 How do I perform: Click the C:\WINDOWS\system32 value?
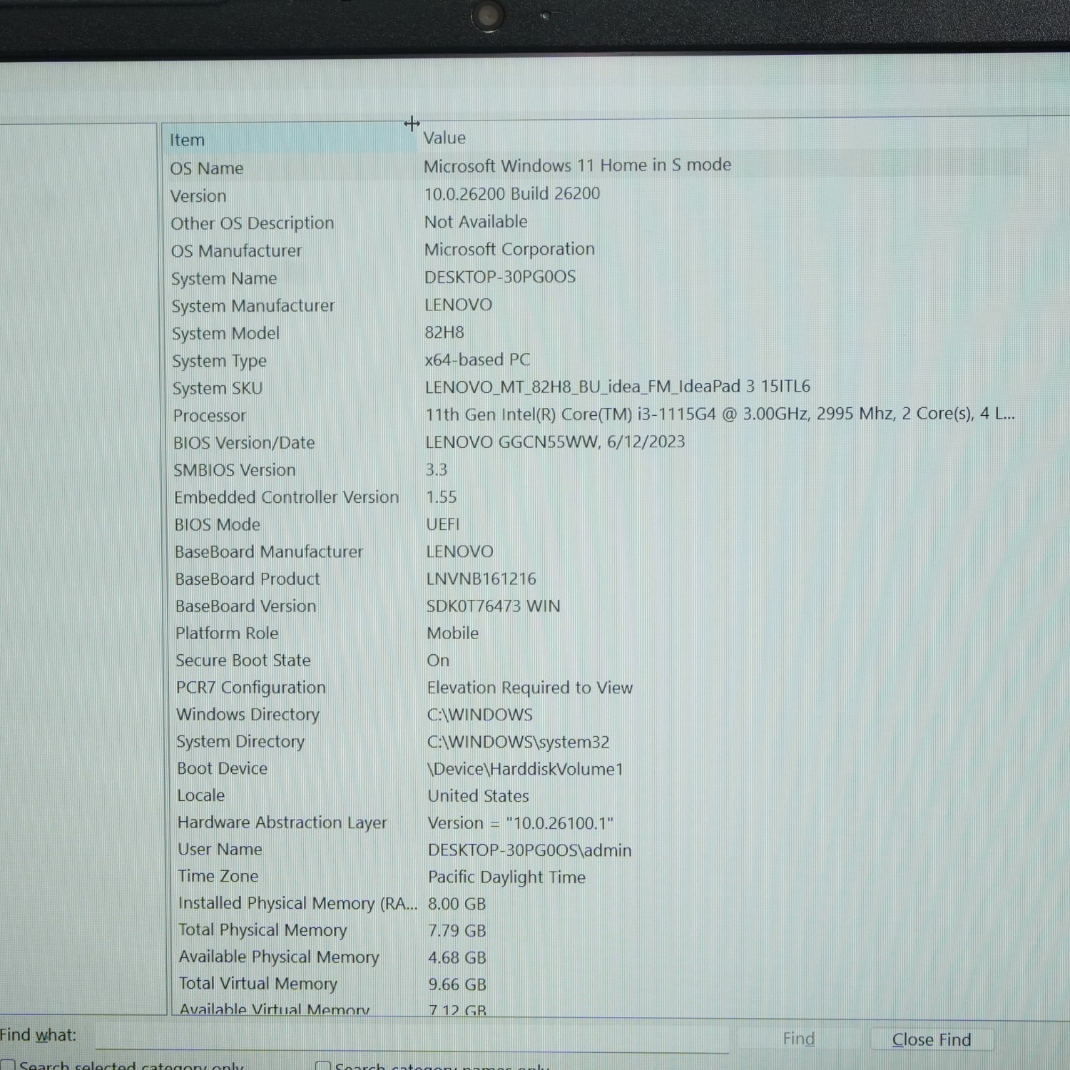[x=518, y=742]
